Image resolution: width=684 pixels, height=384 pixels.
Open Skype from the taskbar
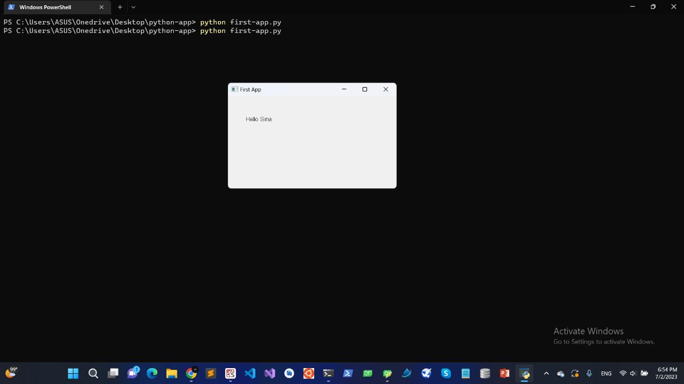pos(446,373)
